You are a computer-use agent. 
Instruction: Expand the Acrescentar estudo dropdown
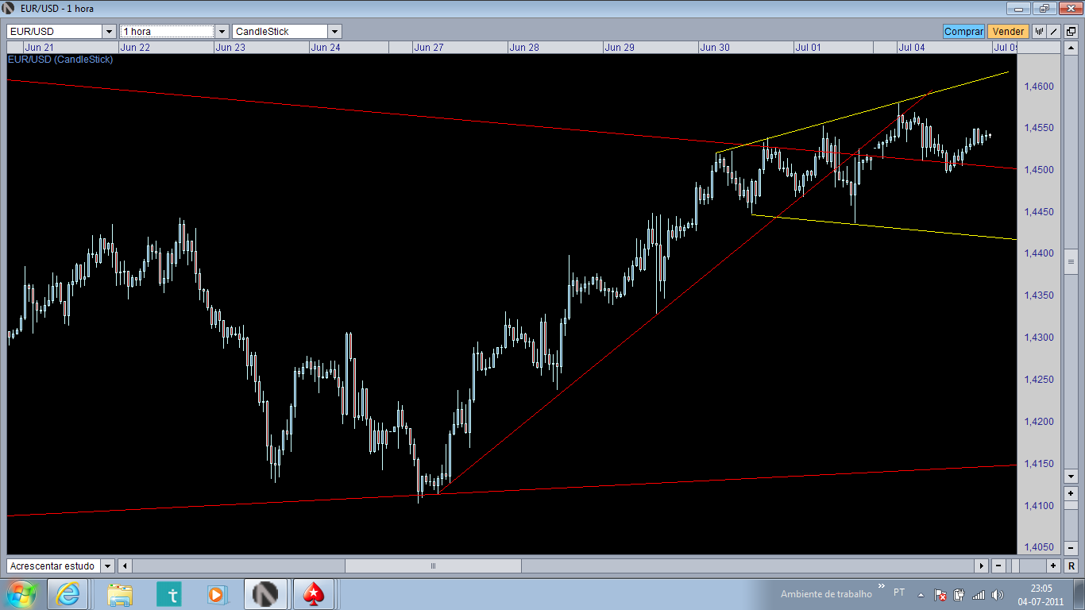[x=108, y=566]
